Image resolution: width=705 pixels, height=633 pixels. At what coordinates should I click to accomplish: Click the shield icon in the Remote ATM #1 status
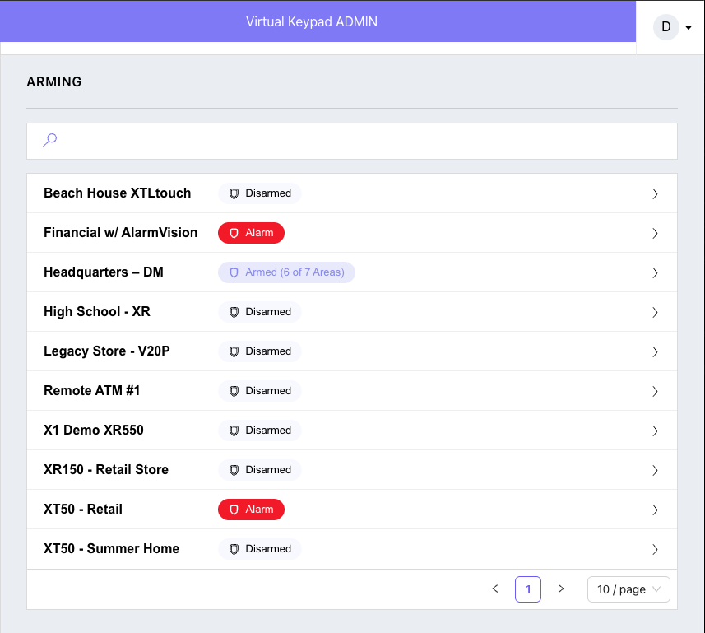click(x=234, y=392)
